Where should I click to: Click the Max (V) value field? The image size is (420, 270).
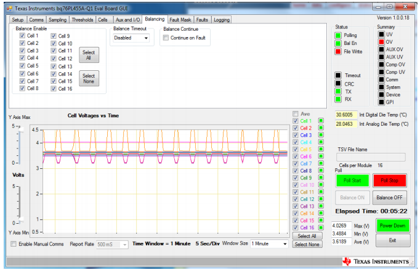[342, 226]
